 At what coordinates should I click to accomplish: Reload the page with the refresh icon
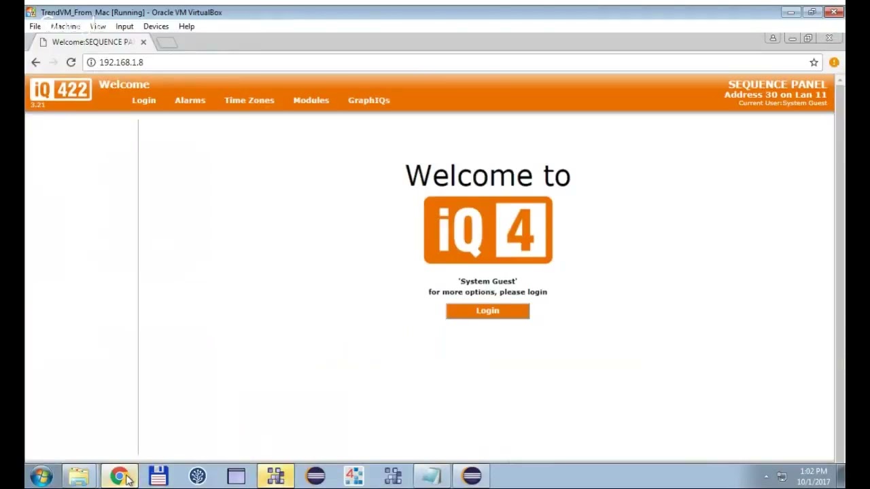71,62
